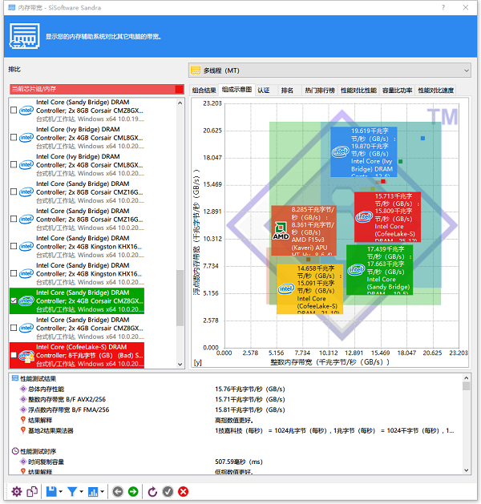Screen dimensions: 481x504
Task: Click the purple refresh icon
Action: [x=152, y=491]
